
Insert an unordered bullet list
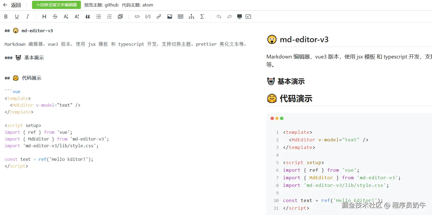click(99, 17)
